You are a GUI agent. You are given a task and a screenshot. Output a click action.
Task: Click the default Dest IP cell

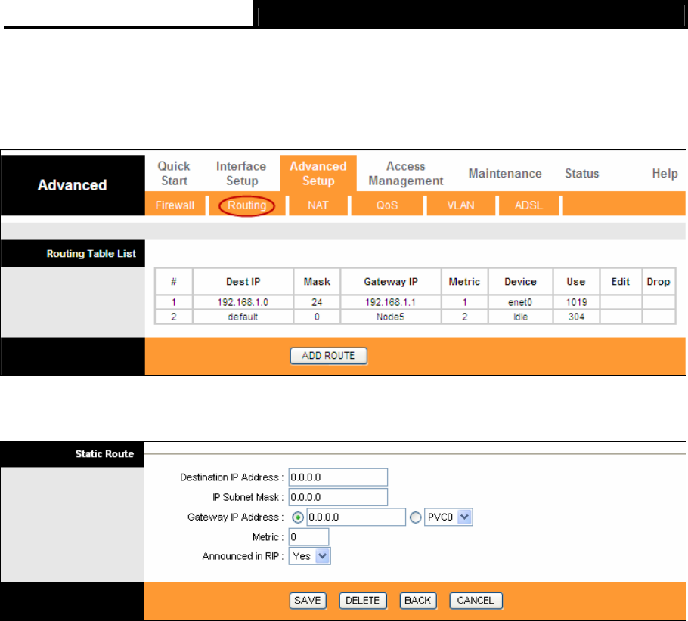(x=243, y=317)
